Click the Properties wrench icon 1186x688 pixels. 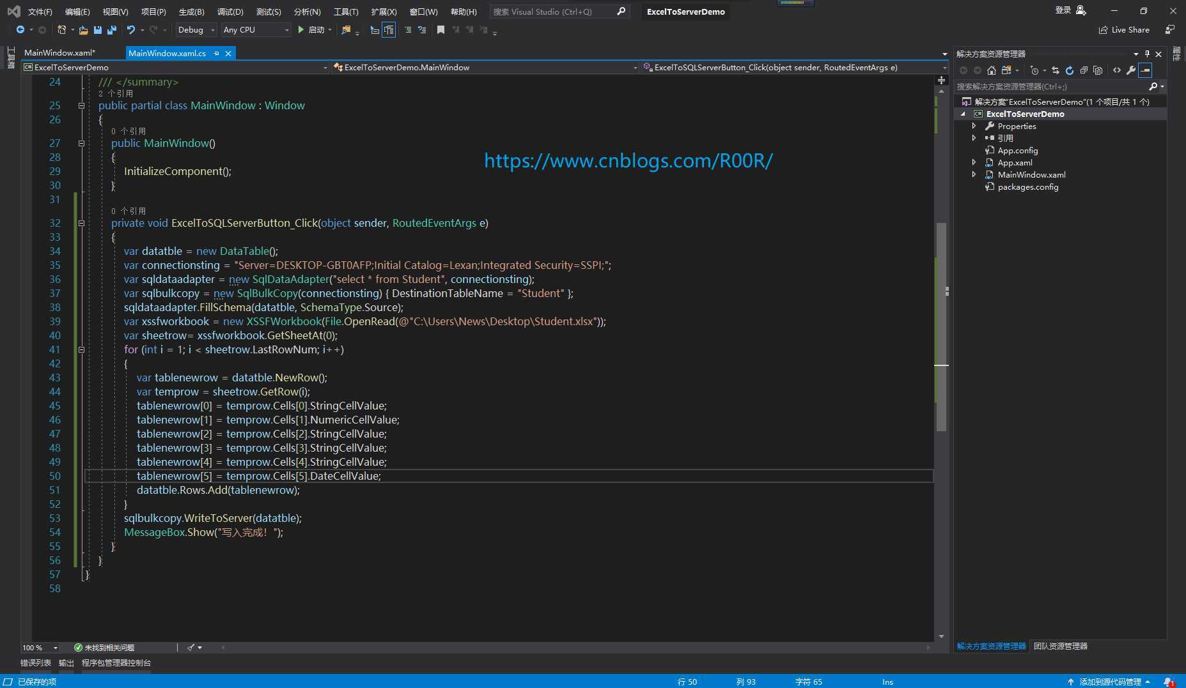pos(1131,70)
